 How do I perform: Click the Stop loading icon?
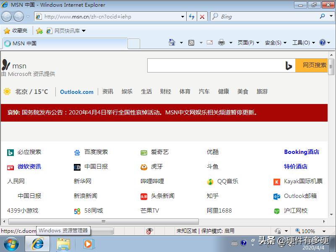pos(202,16)
